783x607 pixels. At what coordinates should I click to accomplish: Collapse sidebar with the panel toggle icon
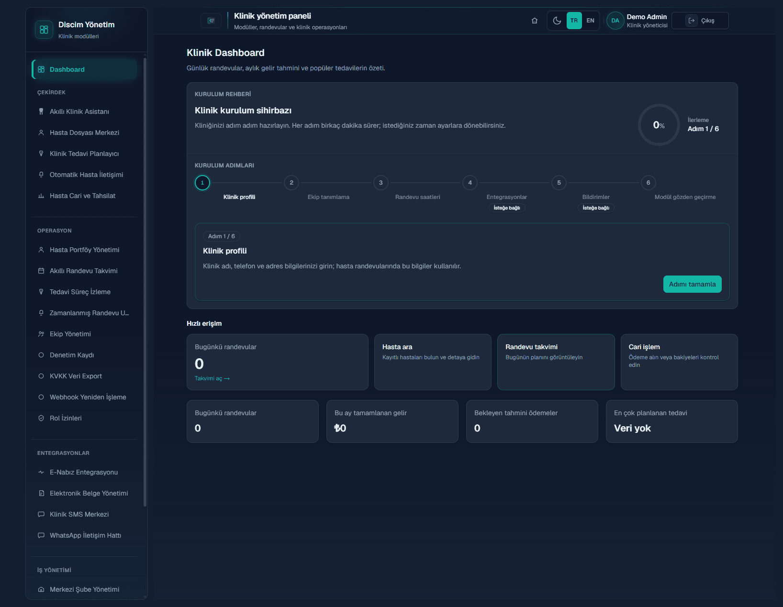coord(211,21)
